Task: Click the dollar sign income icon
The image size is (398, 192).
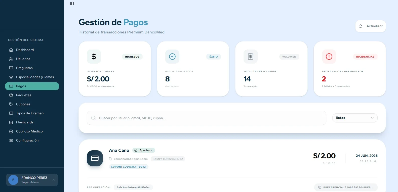Action: [x=94, y=57]
